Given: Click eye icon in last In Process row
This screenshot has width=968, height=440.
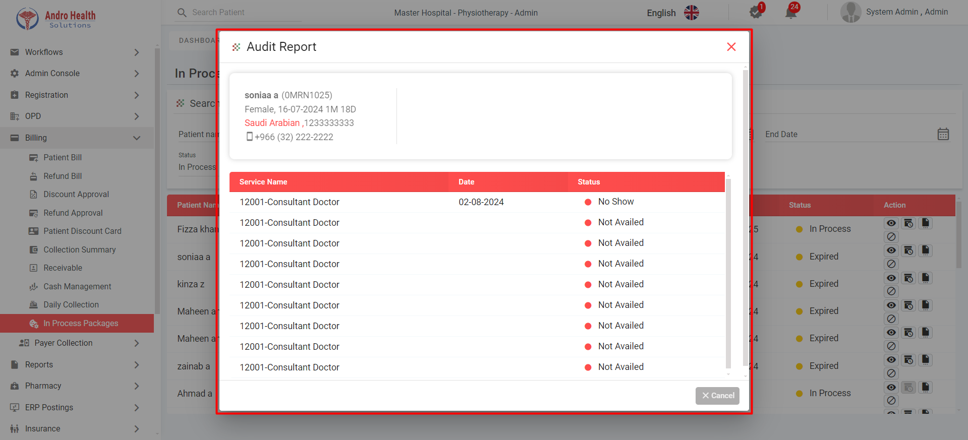Looking at the screenshot, I should tap(891, 387).
